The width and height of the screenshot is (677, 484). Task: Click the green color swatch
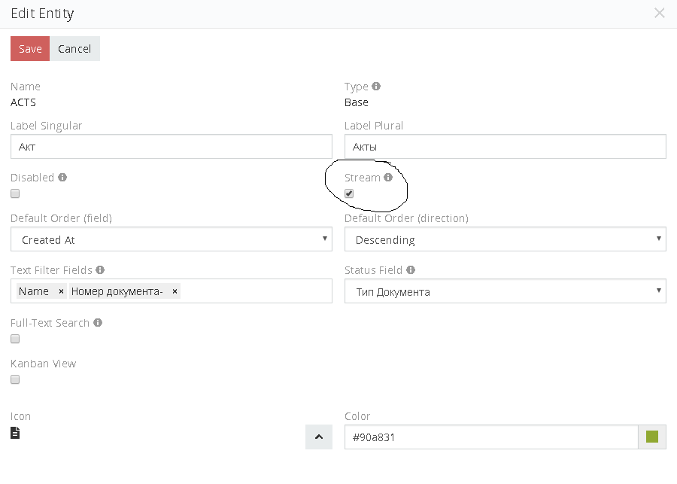(652, 437)
